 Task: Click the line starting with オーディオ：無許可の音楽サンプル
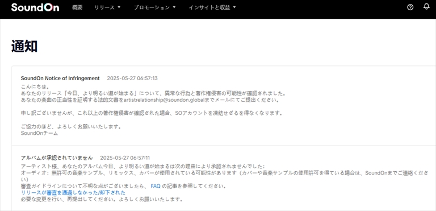pos(224,176)
